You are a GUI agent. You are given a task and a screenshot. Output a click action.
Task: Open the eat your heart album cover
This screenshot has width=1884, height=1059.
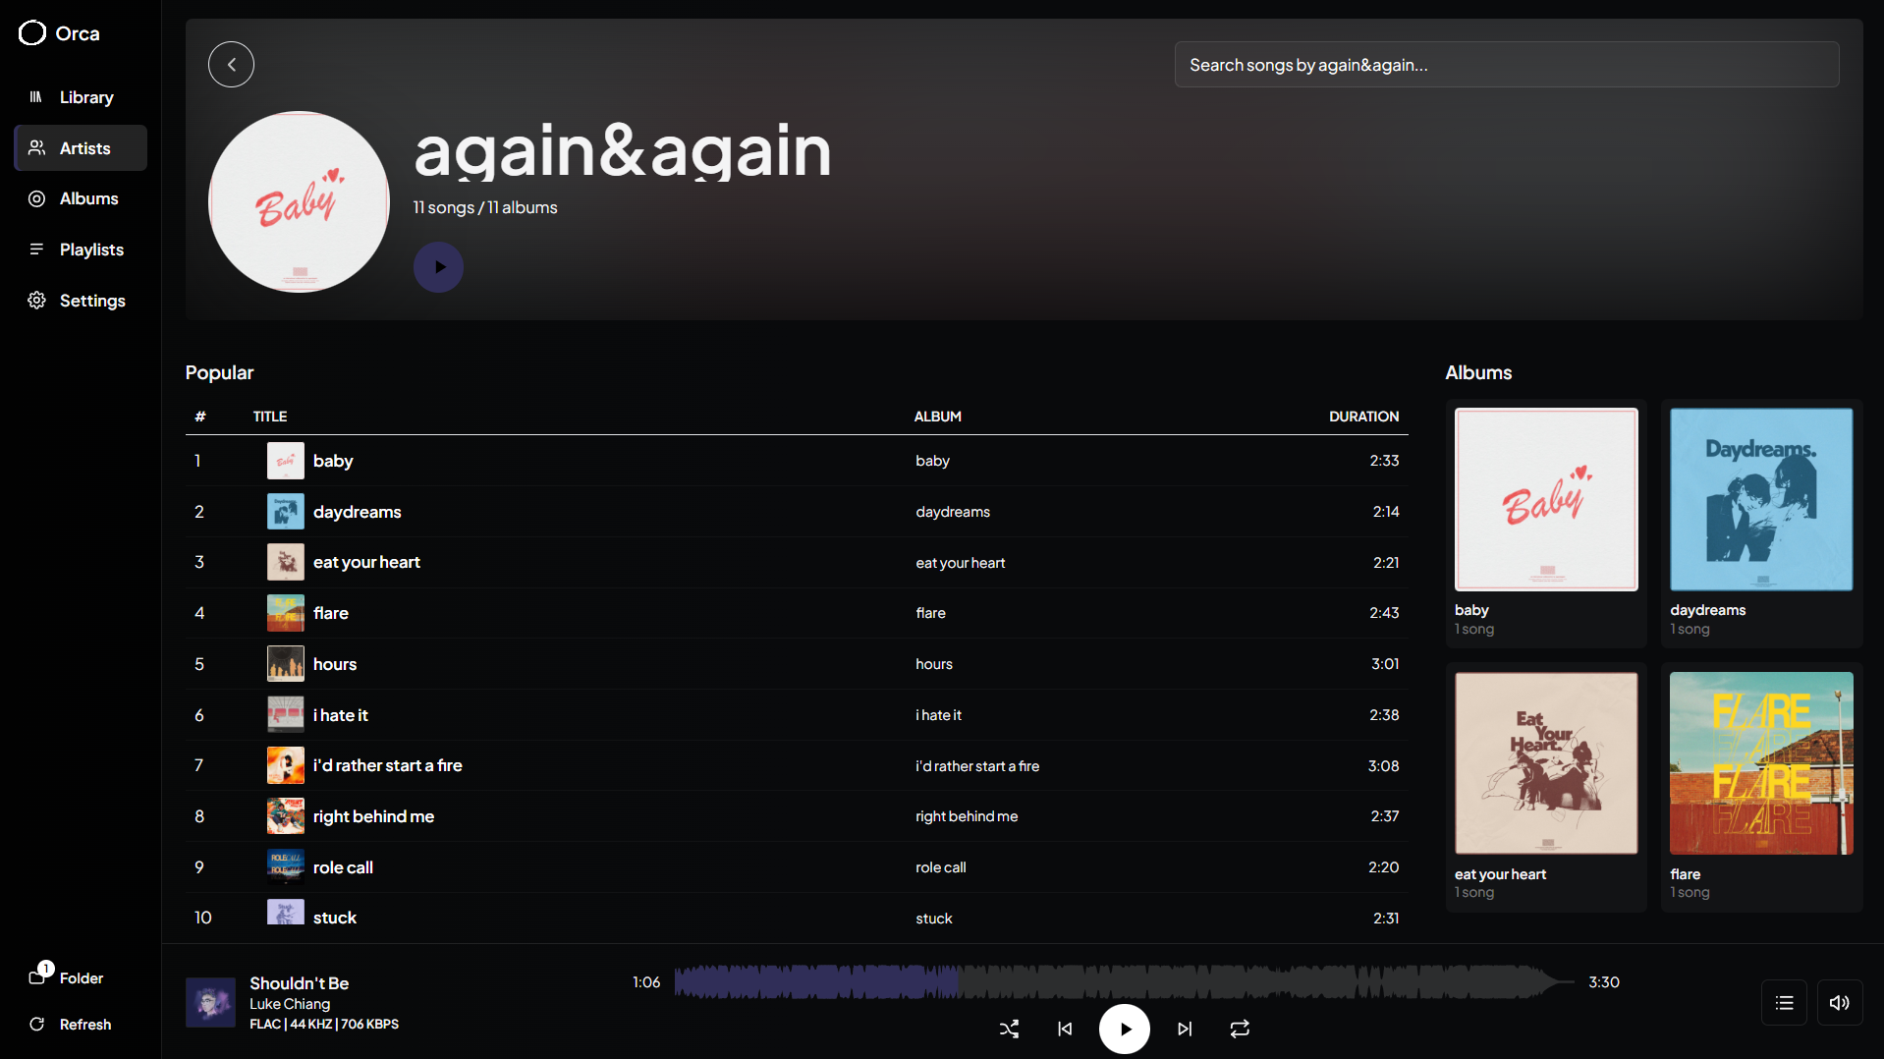(1546, 763)
